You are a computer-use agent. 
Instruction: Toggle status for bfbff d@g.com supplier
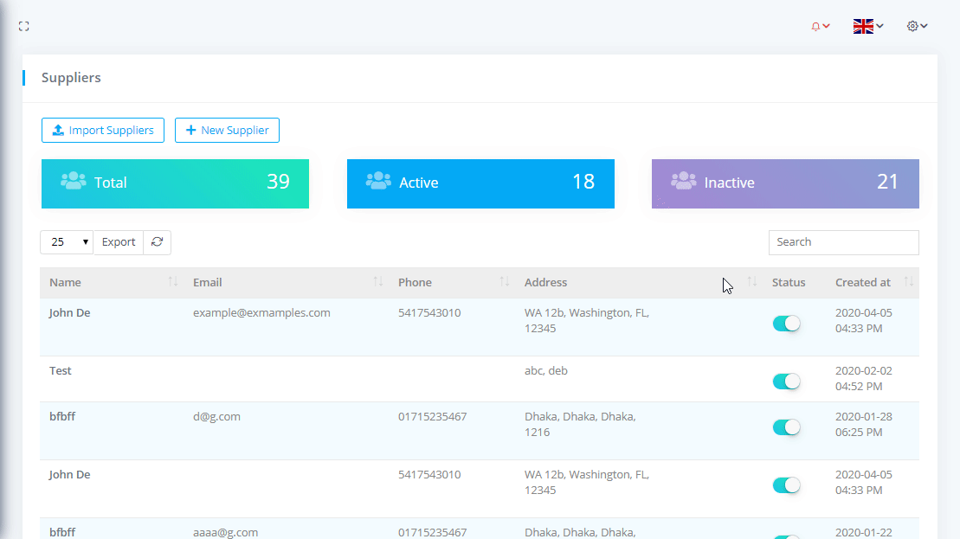(786, 427)
